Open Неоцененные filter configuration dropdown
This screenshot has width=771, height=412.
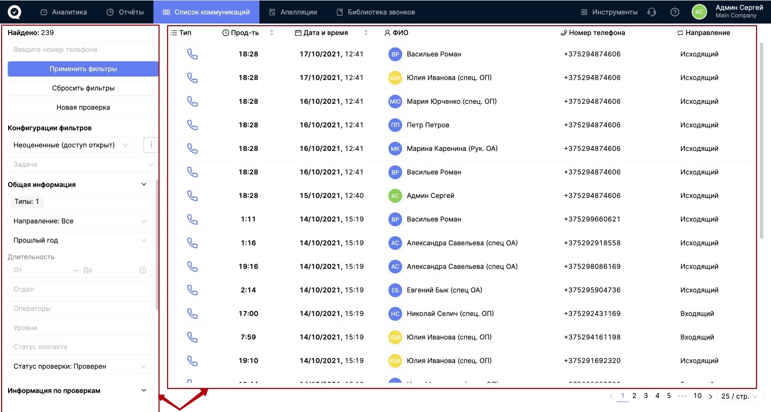[x=71, y=145]
